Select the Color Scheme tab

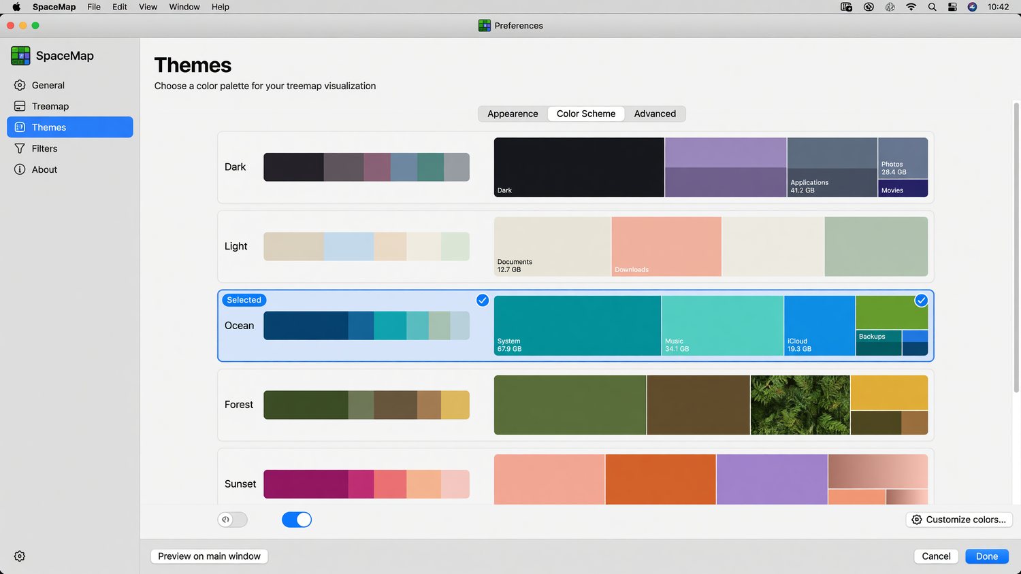click(x=586, y=114)
